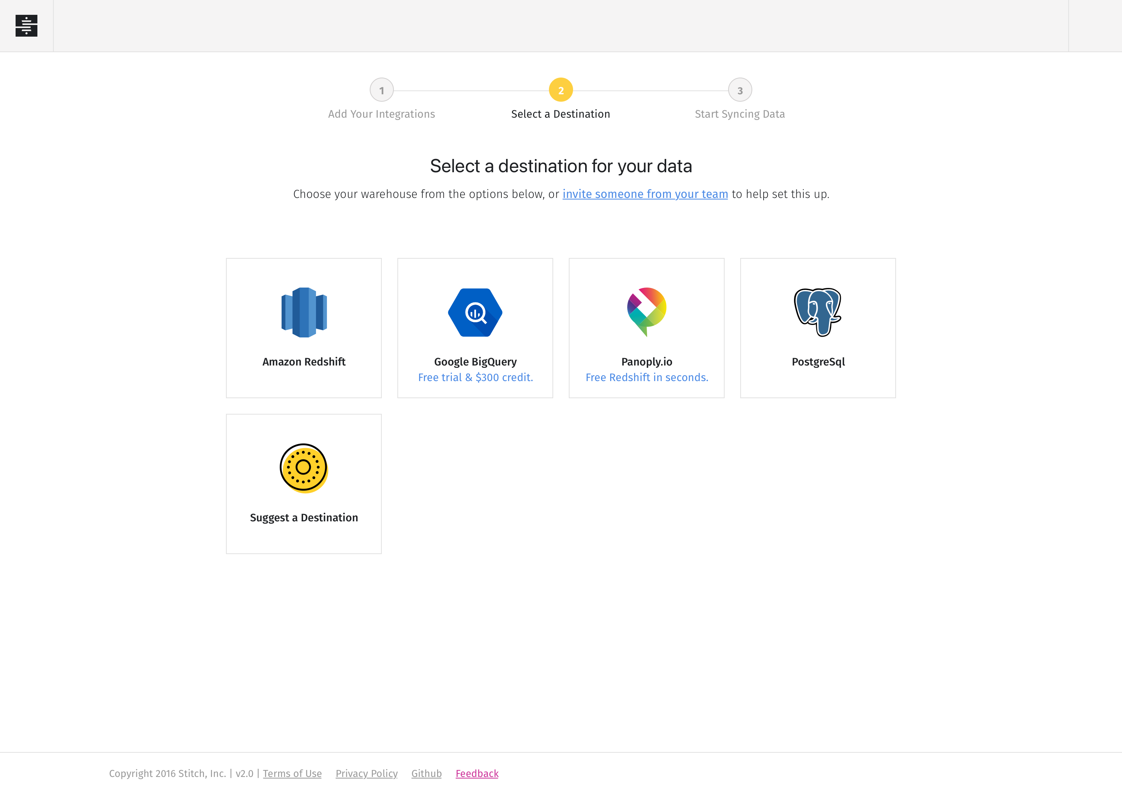Visit the Github footer link
Image resolution: width=1122 pixels, height=798 pixels.
pos(427,773)
